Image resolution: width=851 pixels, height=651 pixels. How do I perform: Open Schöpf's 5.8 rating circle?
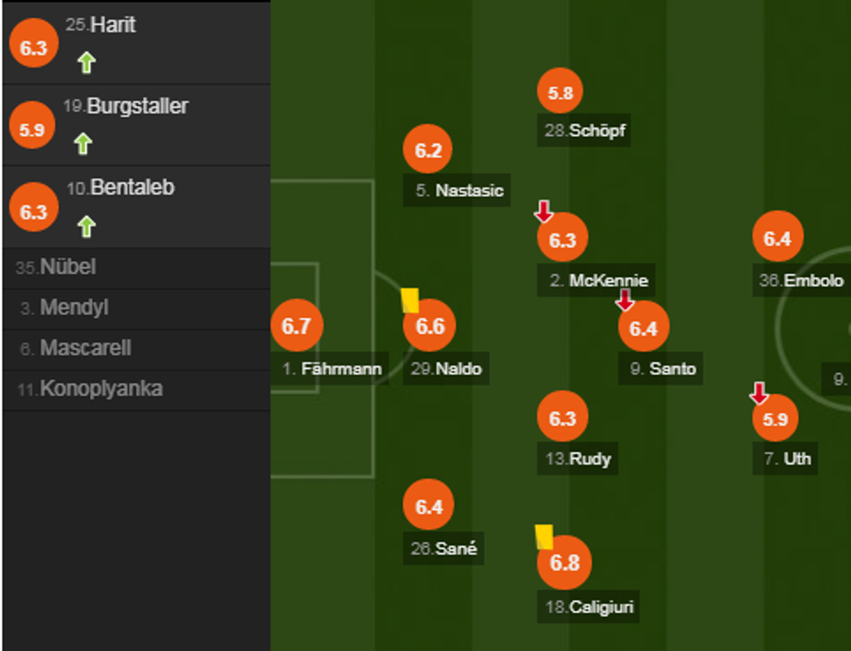click(560, 91)
